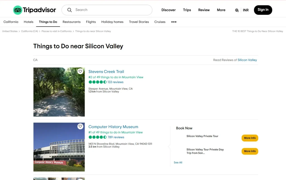Open the More menu

[221, 10]
